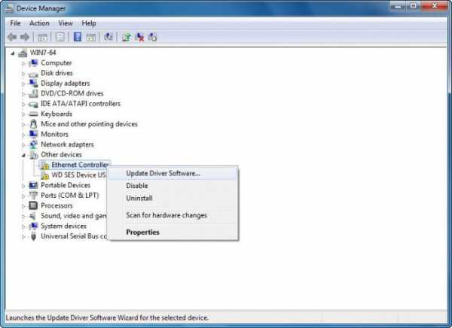Click the DVD/CD-ROM drives category icon
Viewport: 452px width, 328px height.
[33, 93]
